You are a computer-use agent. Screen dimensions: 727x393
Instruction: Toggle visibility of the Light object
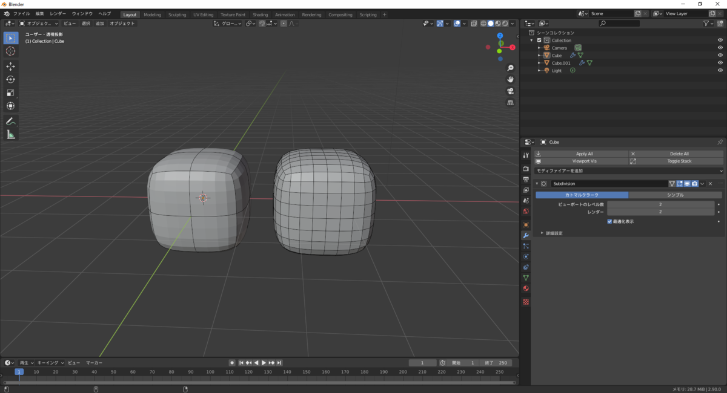720,71
